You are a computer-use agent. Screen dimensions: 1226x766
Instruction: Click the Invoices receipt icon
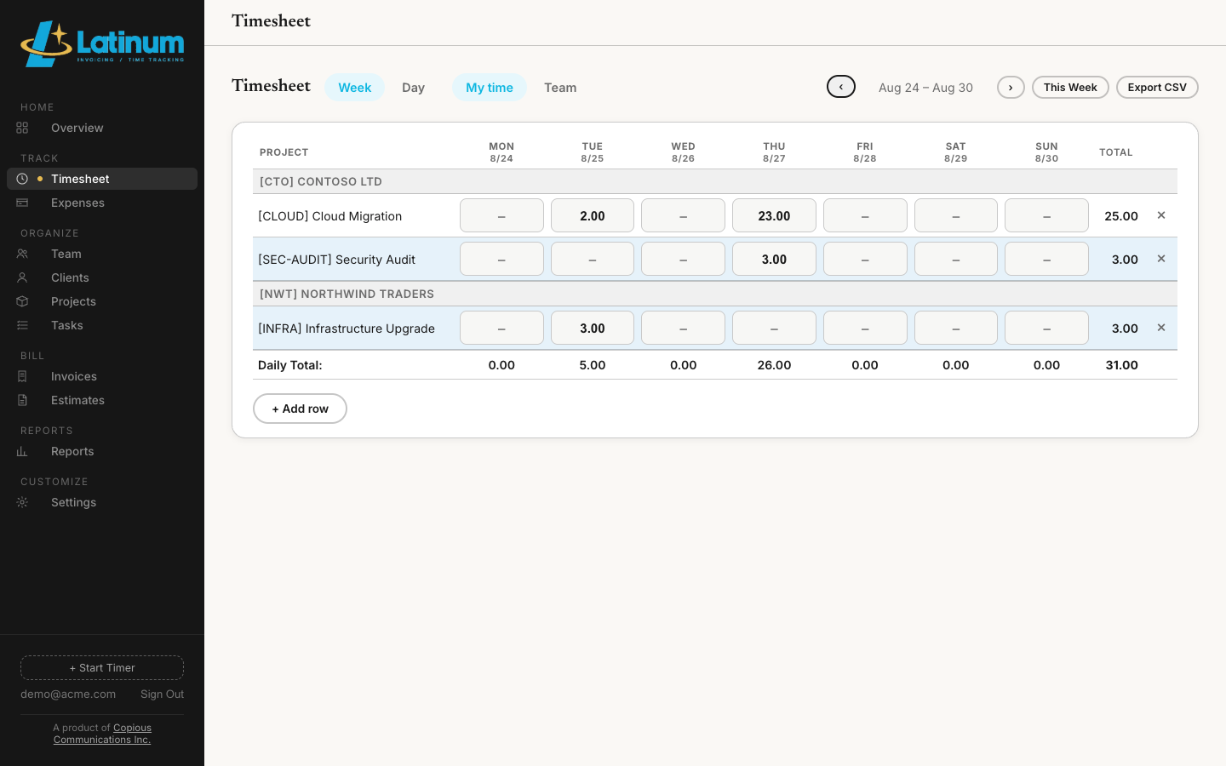click(22, 376)
